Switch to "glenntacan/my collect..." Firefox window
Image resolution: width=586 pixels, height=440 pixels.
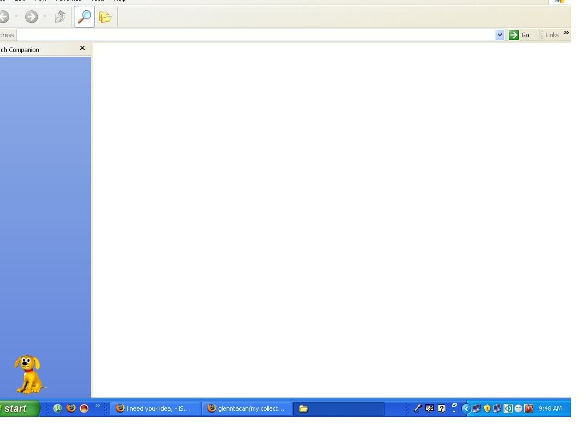[x=247, y=408]
